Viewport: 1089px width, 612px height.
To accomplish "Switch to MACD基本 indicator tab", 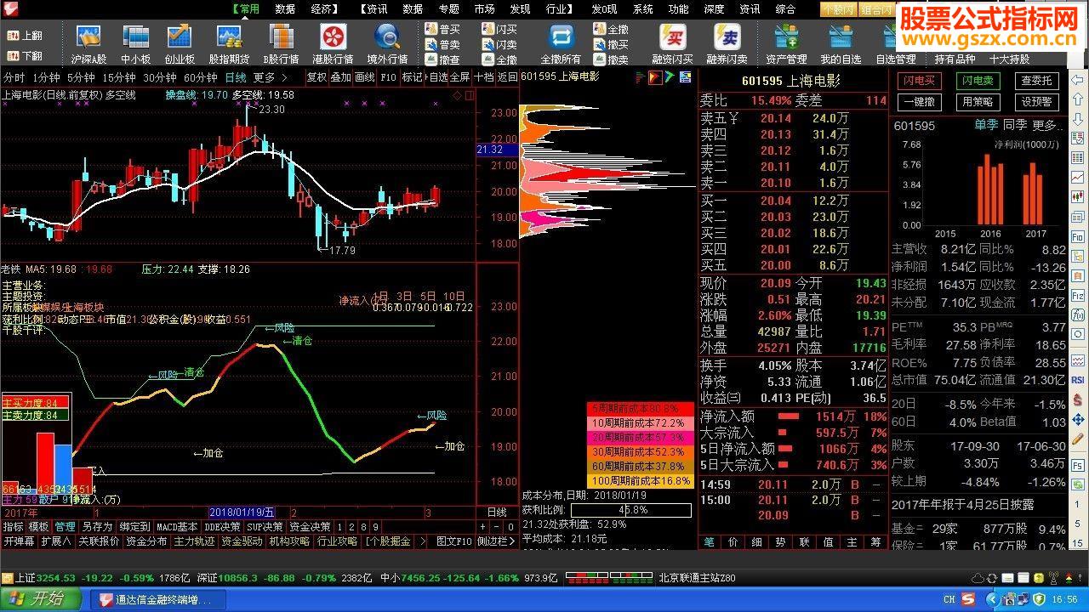I will coord(176,527).
